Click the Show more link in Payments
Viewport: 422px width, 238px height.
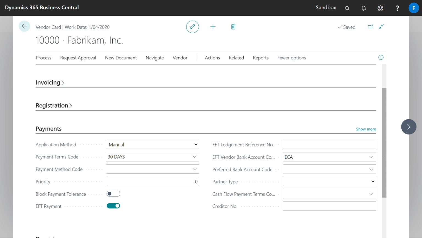coord(366,129)
